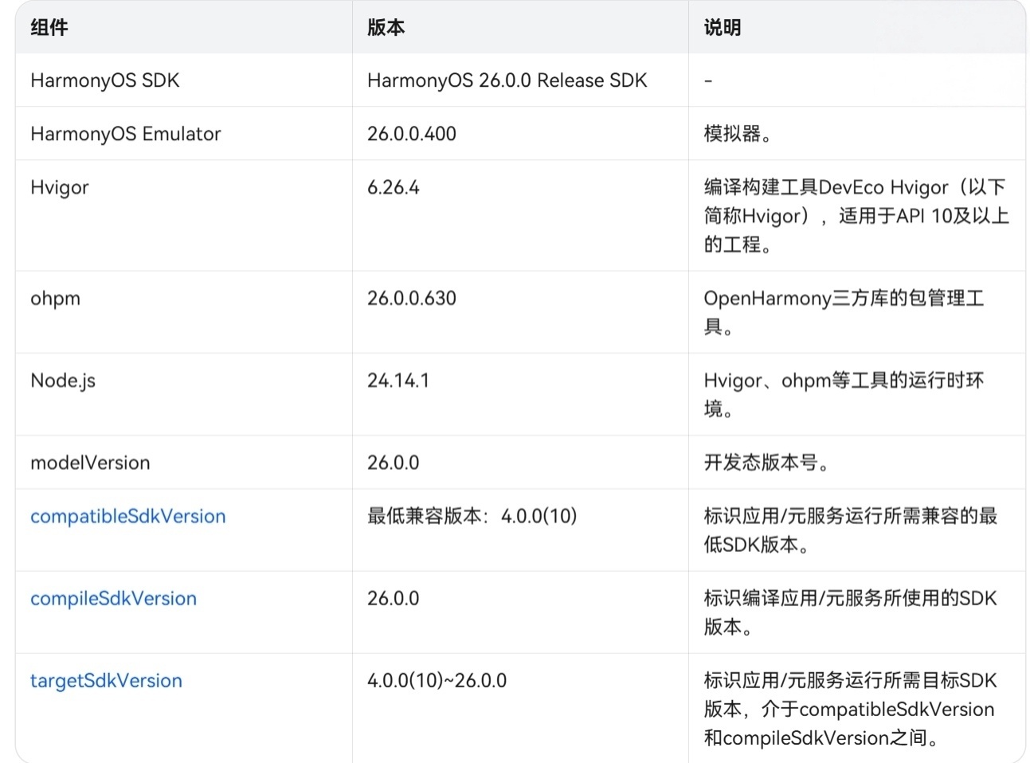Click the 标识编译应用/元服务所使用的SDK版本 description
This screenshot has width=1030, height=763.
(x=851, y=612)
